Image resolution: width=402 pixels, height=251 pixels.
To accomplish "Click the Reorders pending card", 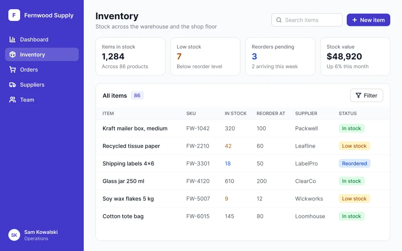I will click(280, 56).
